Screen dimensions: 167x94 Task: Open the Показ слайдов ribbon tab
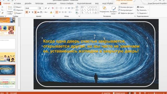tap(67, 3)
